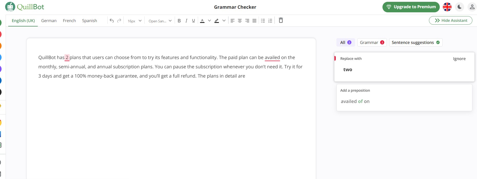This screenshot has height=179, width=477.
Task: Undo the last edit
Action: (x=111, y=21)
